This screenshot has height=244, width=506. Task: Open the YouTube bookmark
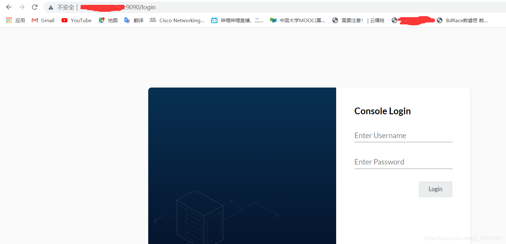tap(76, 20)
